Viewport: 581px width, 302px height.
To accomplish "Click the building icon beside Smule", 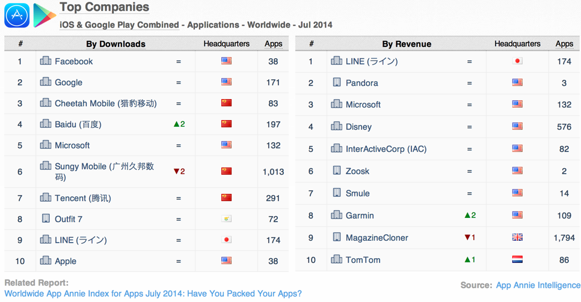I will click(336, 193).
